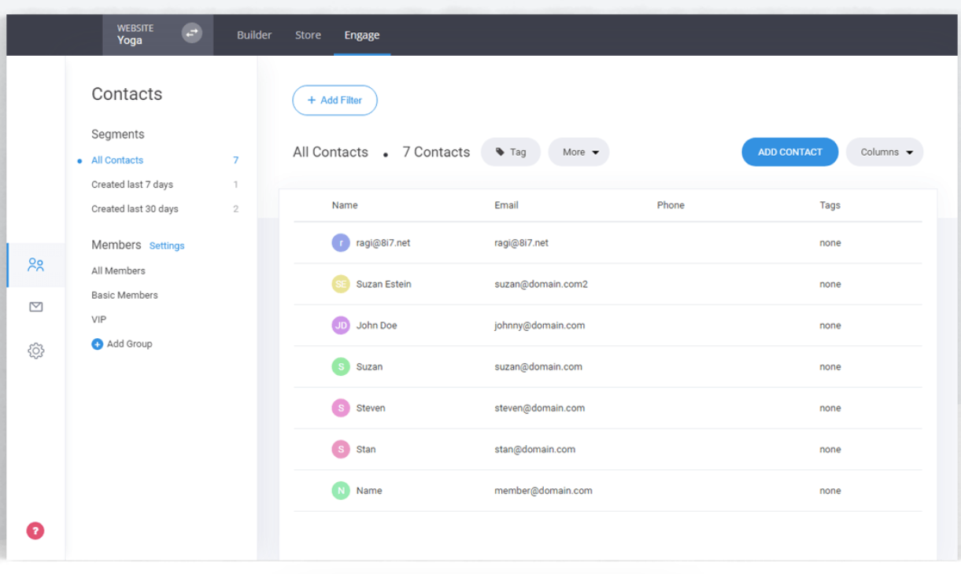Open the More dropdown

point(578,152)
